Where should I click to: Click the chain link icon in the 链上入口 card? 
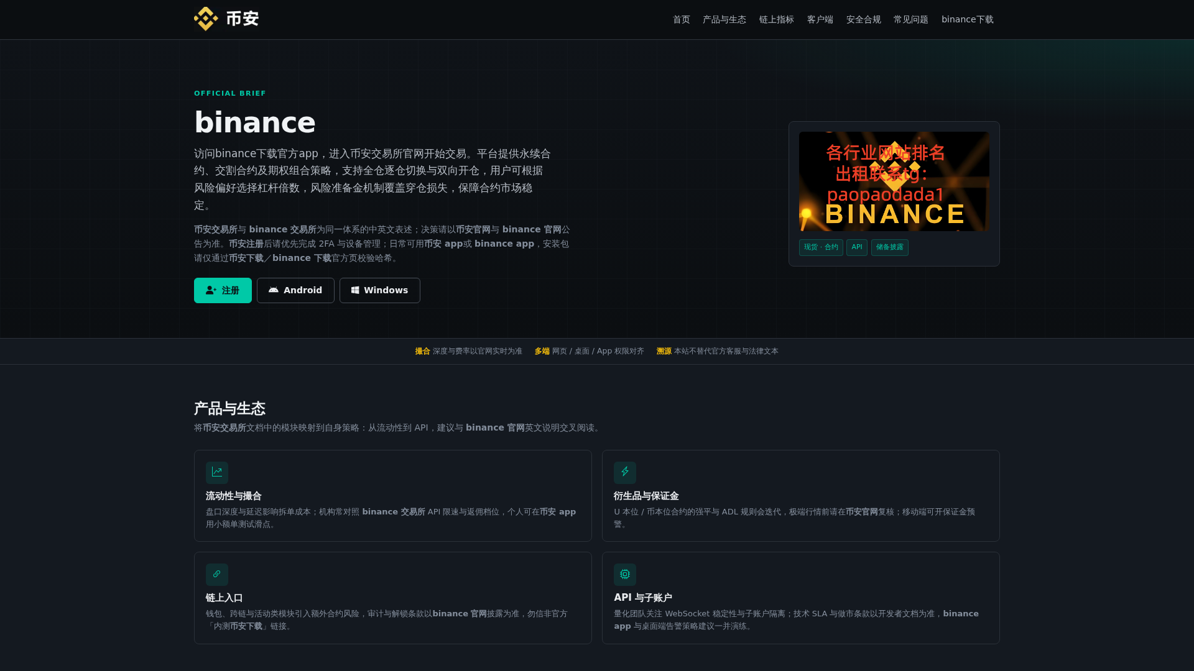tap(217, 575)
